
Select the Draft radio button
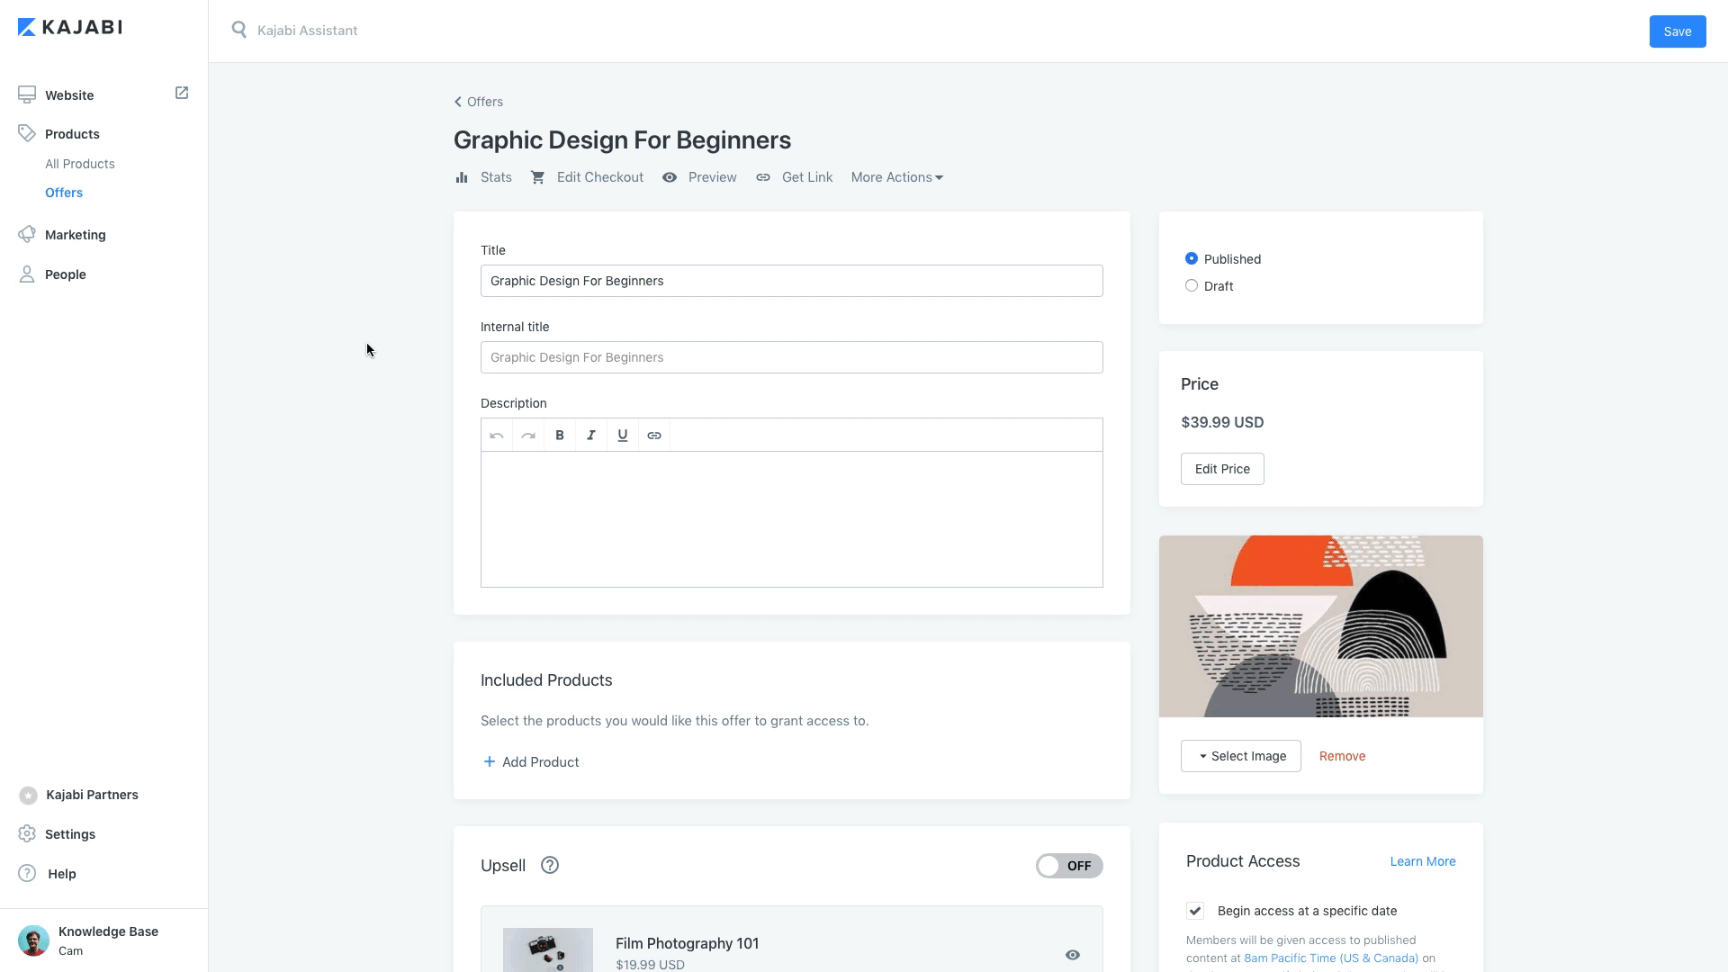(x=1192, y=286)
